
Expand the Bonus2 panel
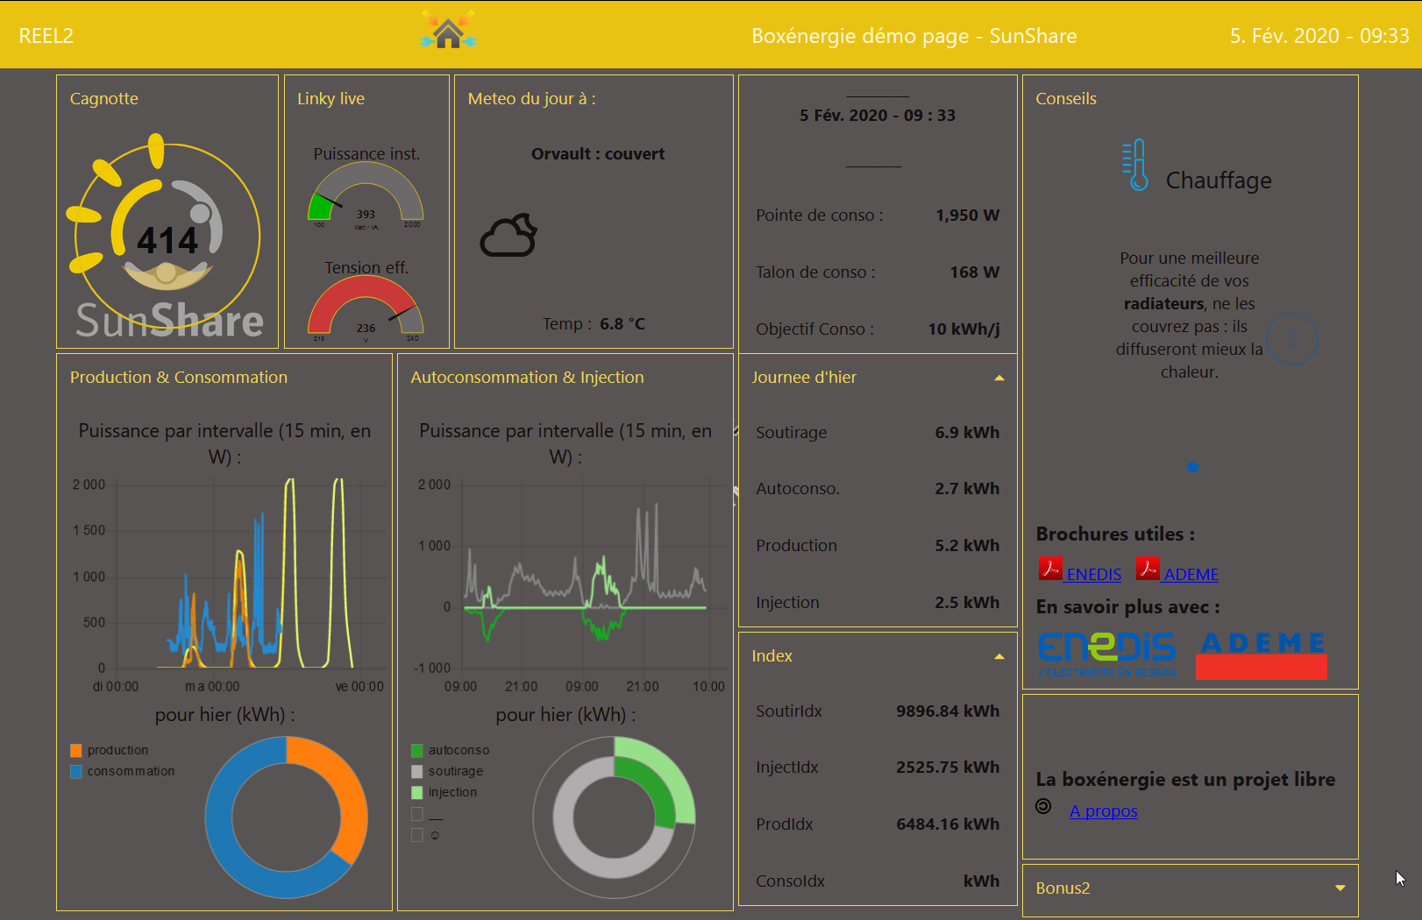[1340, 888]
